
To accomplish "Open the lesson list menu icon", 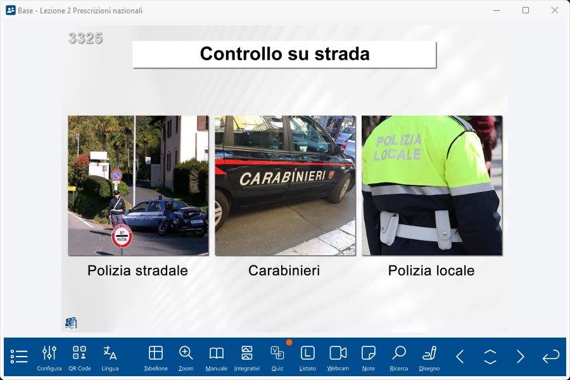I will pos(19,357).
